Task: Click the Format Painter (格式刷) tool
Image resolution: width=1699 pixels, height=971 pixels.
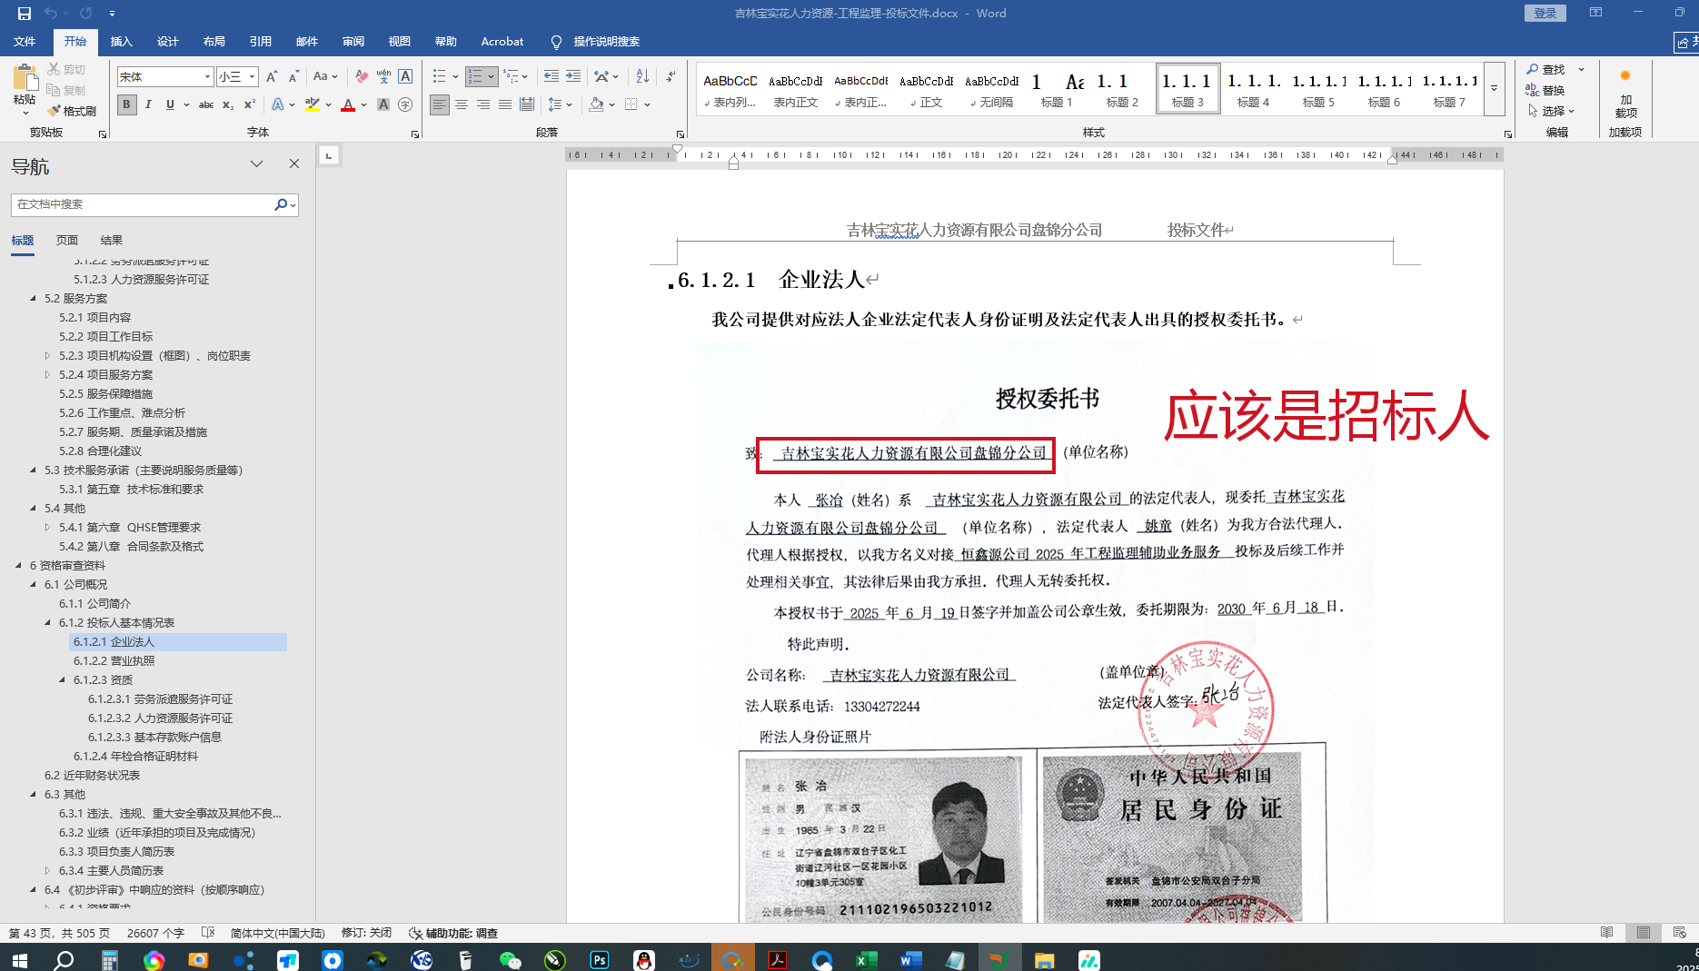Action: (73, 111)
